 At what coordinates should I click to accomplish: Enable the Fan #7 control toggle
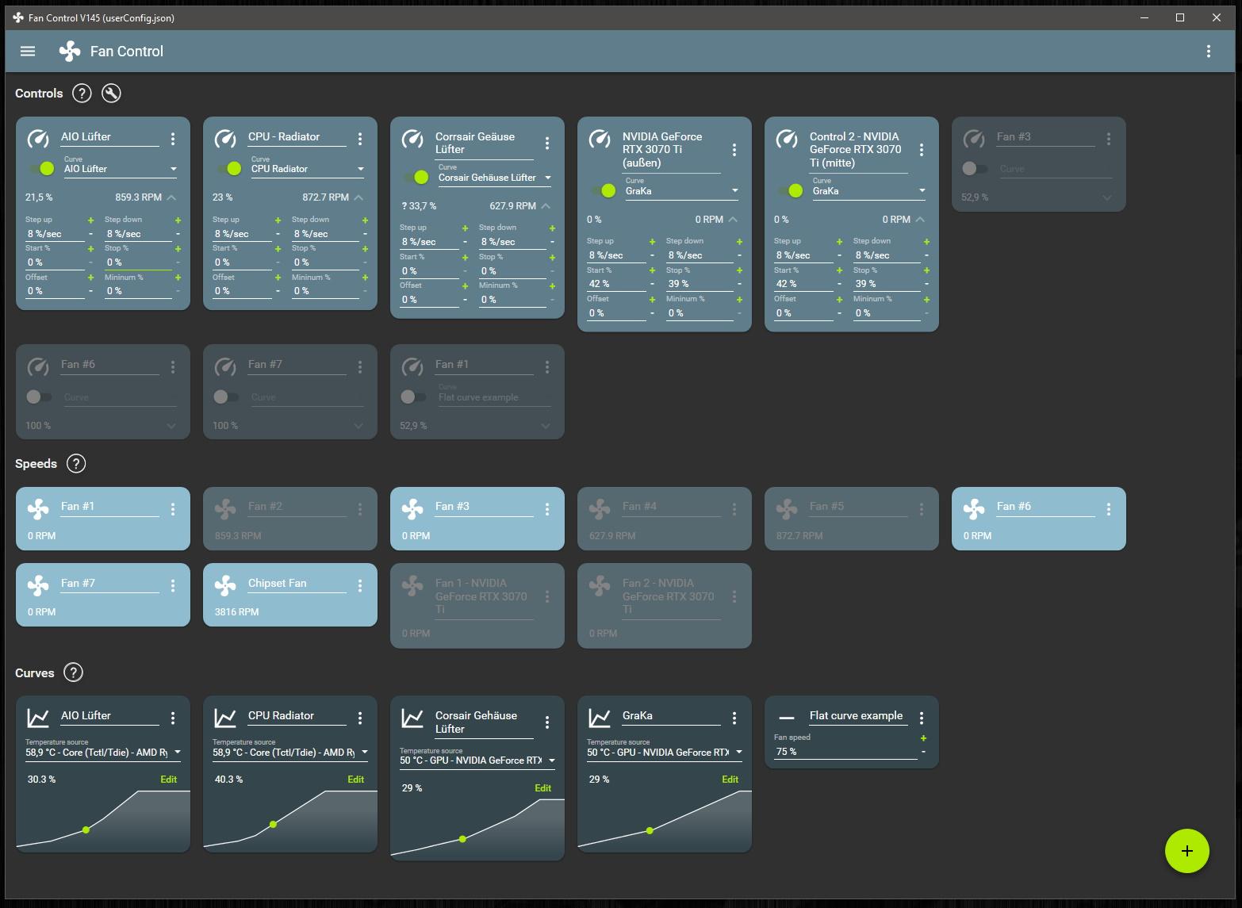pyautogui.click(x=226, y=397)
